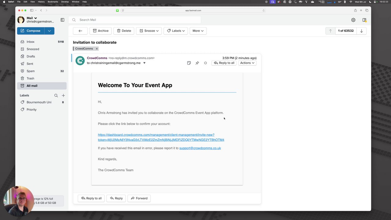
Task: Go back to the message list arrow
Action: (x=80, y=31)
